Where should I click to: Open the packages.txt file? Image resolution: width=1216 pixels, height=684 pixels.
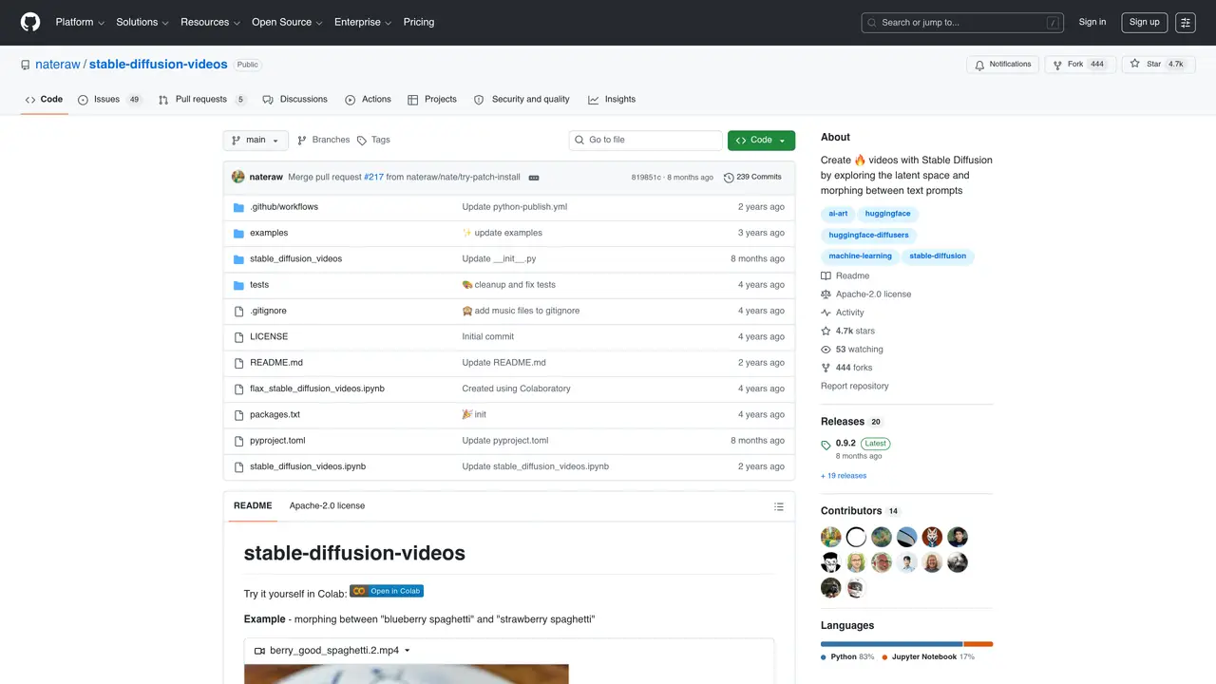(275, 415)
